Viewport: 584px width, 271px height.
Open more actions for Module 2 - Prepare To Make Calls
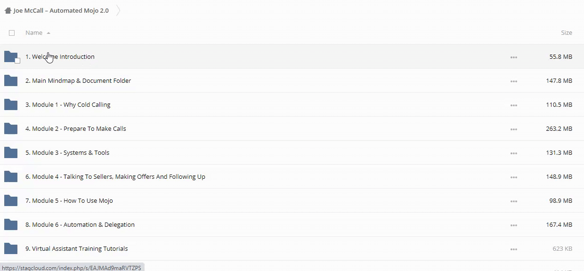pyautogui.click(x=513, y=129)
